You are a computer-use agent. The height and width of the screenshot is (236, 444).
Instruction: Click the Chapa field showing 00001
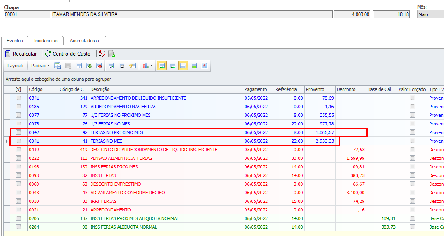pyautogui.click(x=27, y=14)
